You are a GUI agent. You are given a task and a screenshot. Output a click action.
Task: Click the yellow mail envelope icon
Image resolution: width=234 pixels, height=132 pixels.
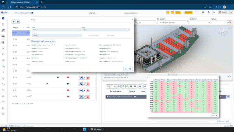(172, 13)
